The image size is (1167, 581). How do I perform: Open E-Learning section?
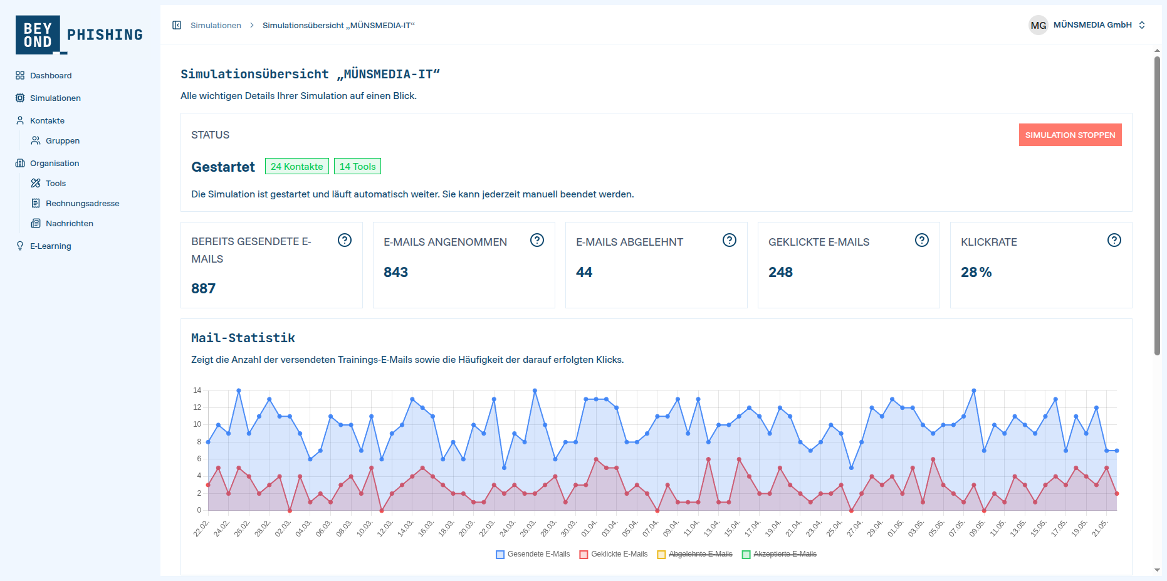click(x=51, y=246)
